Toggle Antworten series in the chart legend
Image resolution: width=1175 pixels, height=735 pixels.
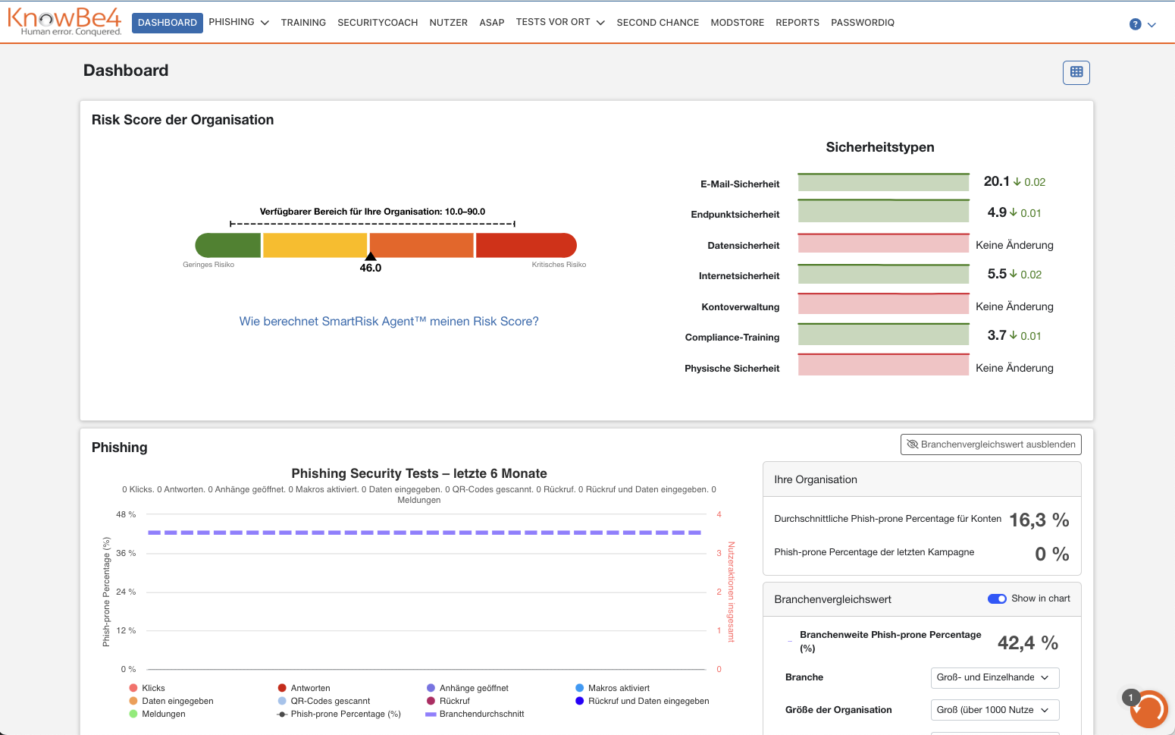(x=303, y=688)
